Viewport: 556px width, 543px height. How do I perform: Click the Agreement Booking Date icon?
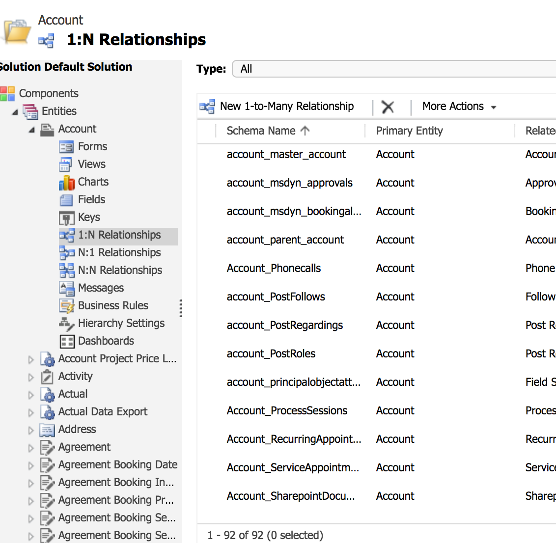coord(47,465)
